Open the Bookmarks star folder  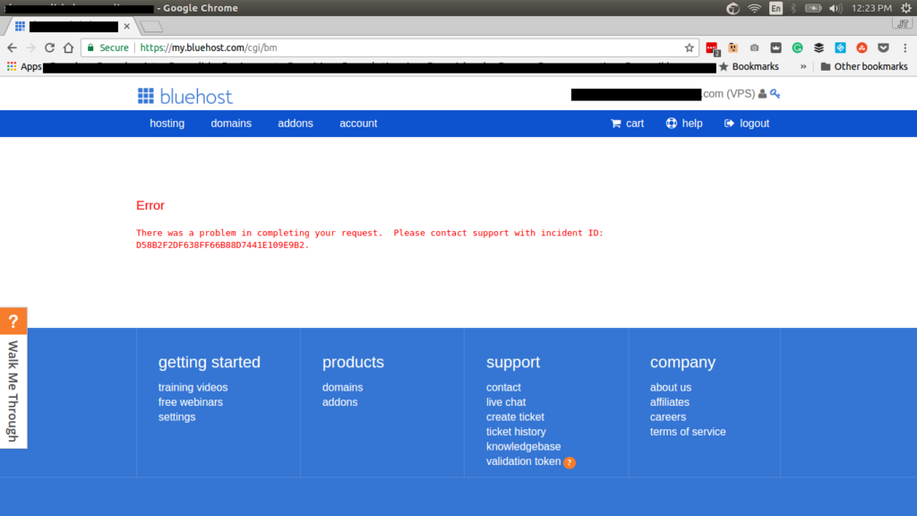[x=749, y=66]
